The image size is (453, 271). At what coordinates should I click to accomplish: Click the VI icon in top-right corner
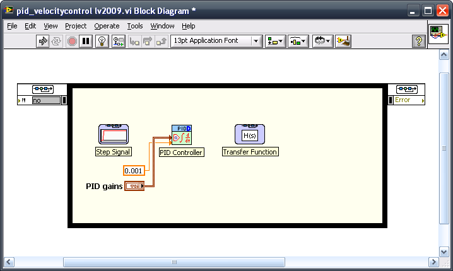(x=438, y=34)
